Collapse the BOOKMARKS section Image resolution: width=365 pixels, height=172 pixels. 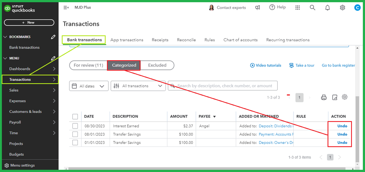[x=5, y=37]
